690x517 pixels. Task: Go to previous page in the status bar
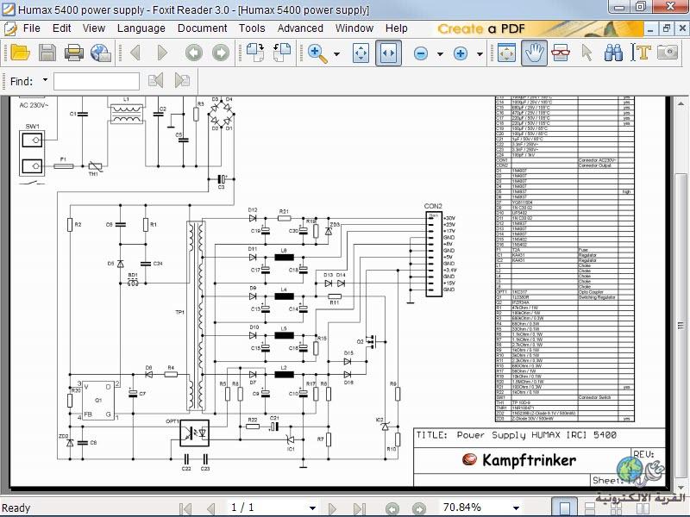211,508
